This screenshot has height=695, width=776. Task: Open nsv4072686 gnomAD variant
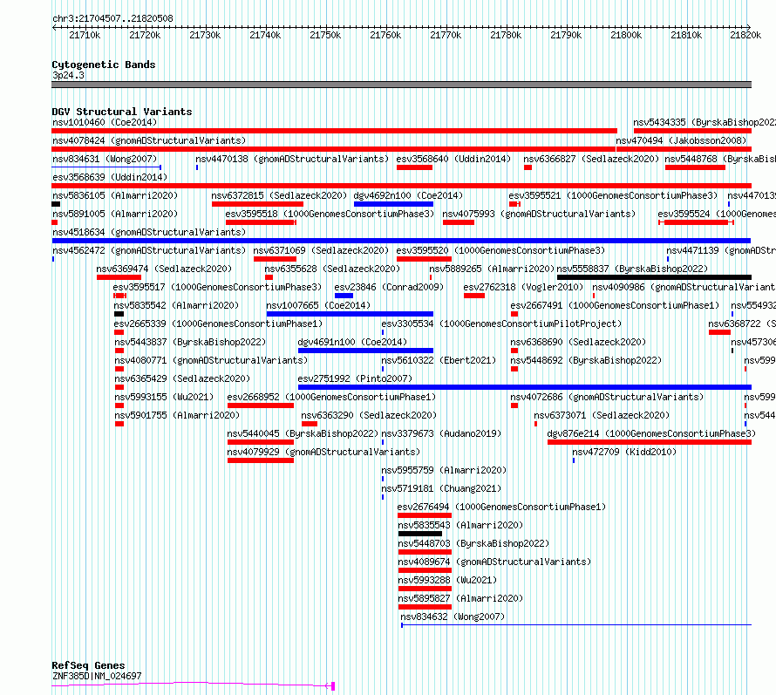(607, 397)
